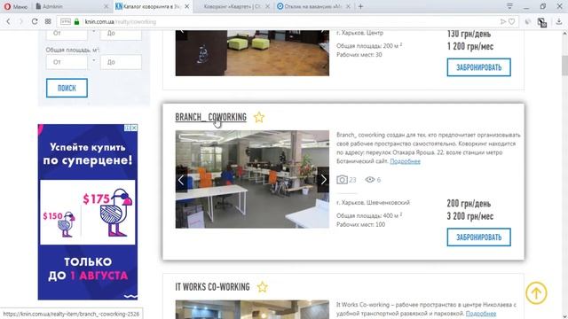The image size is (568, 319).
Task: Go forward to next page
Action: pyautogui.click(x=20, y=21)
